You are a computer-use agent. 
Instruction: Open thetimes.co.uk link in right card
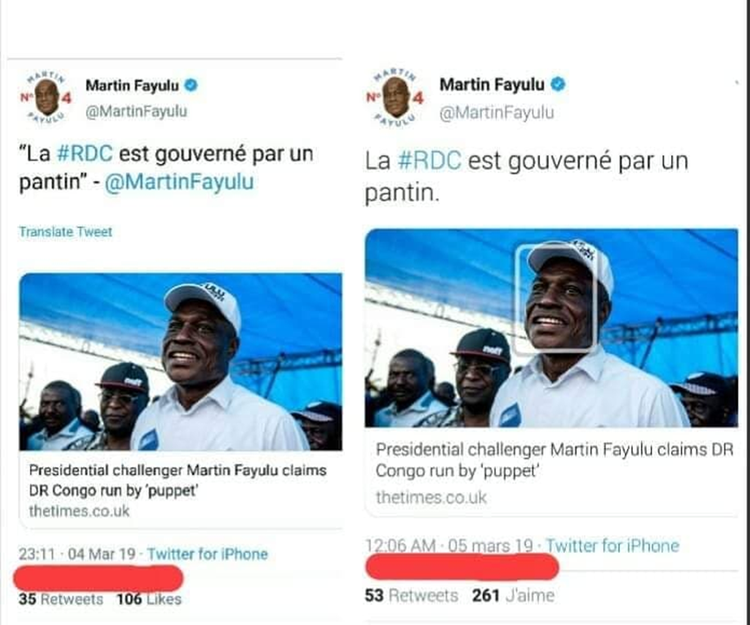(x=431, y=497)
